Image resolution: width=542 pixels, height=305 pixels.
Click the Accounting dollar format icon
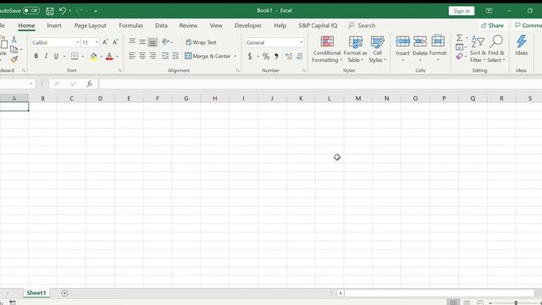click(250, 56)
